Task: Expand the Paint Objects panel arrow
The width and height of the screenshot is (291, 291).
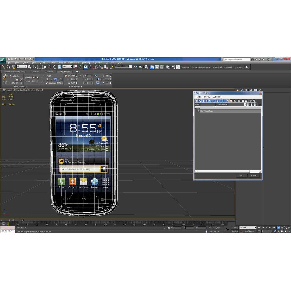Action: pos(26,87)
